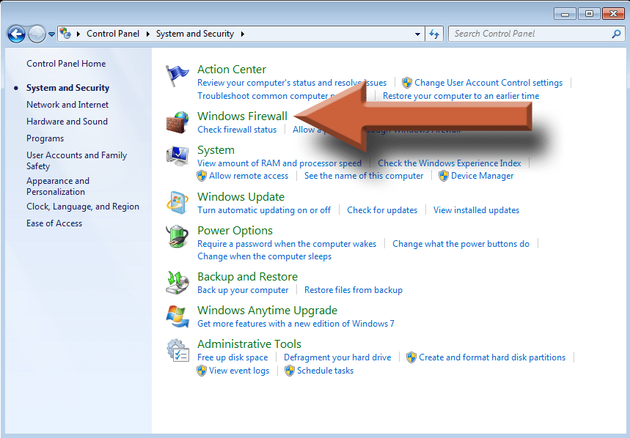Click View amount of RAM and processor speed
The width and height of the screenshot is (630, 438).
(279, 163)
